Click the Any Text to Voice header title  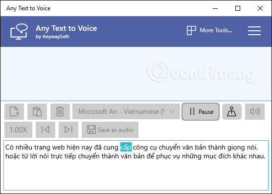pos(66,28)
